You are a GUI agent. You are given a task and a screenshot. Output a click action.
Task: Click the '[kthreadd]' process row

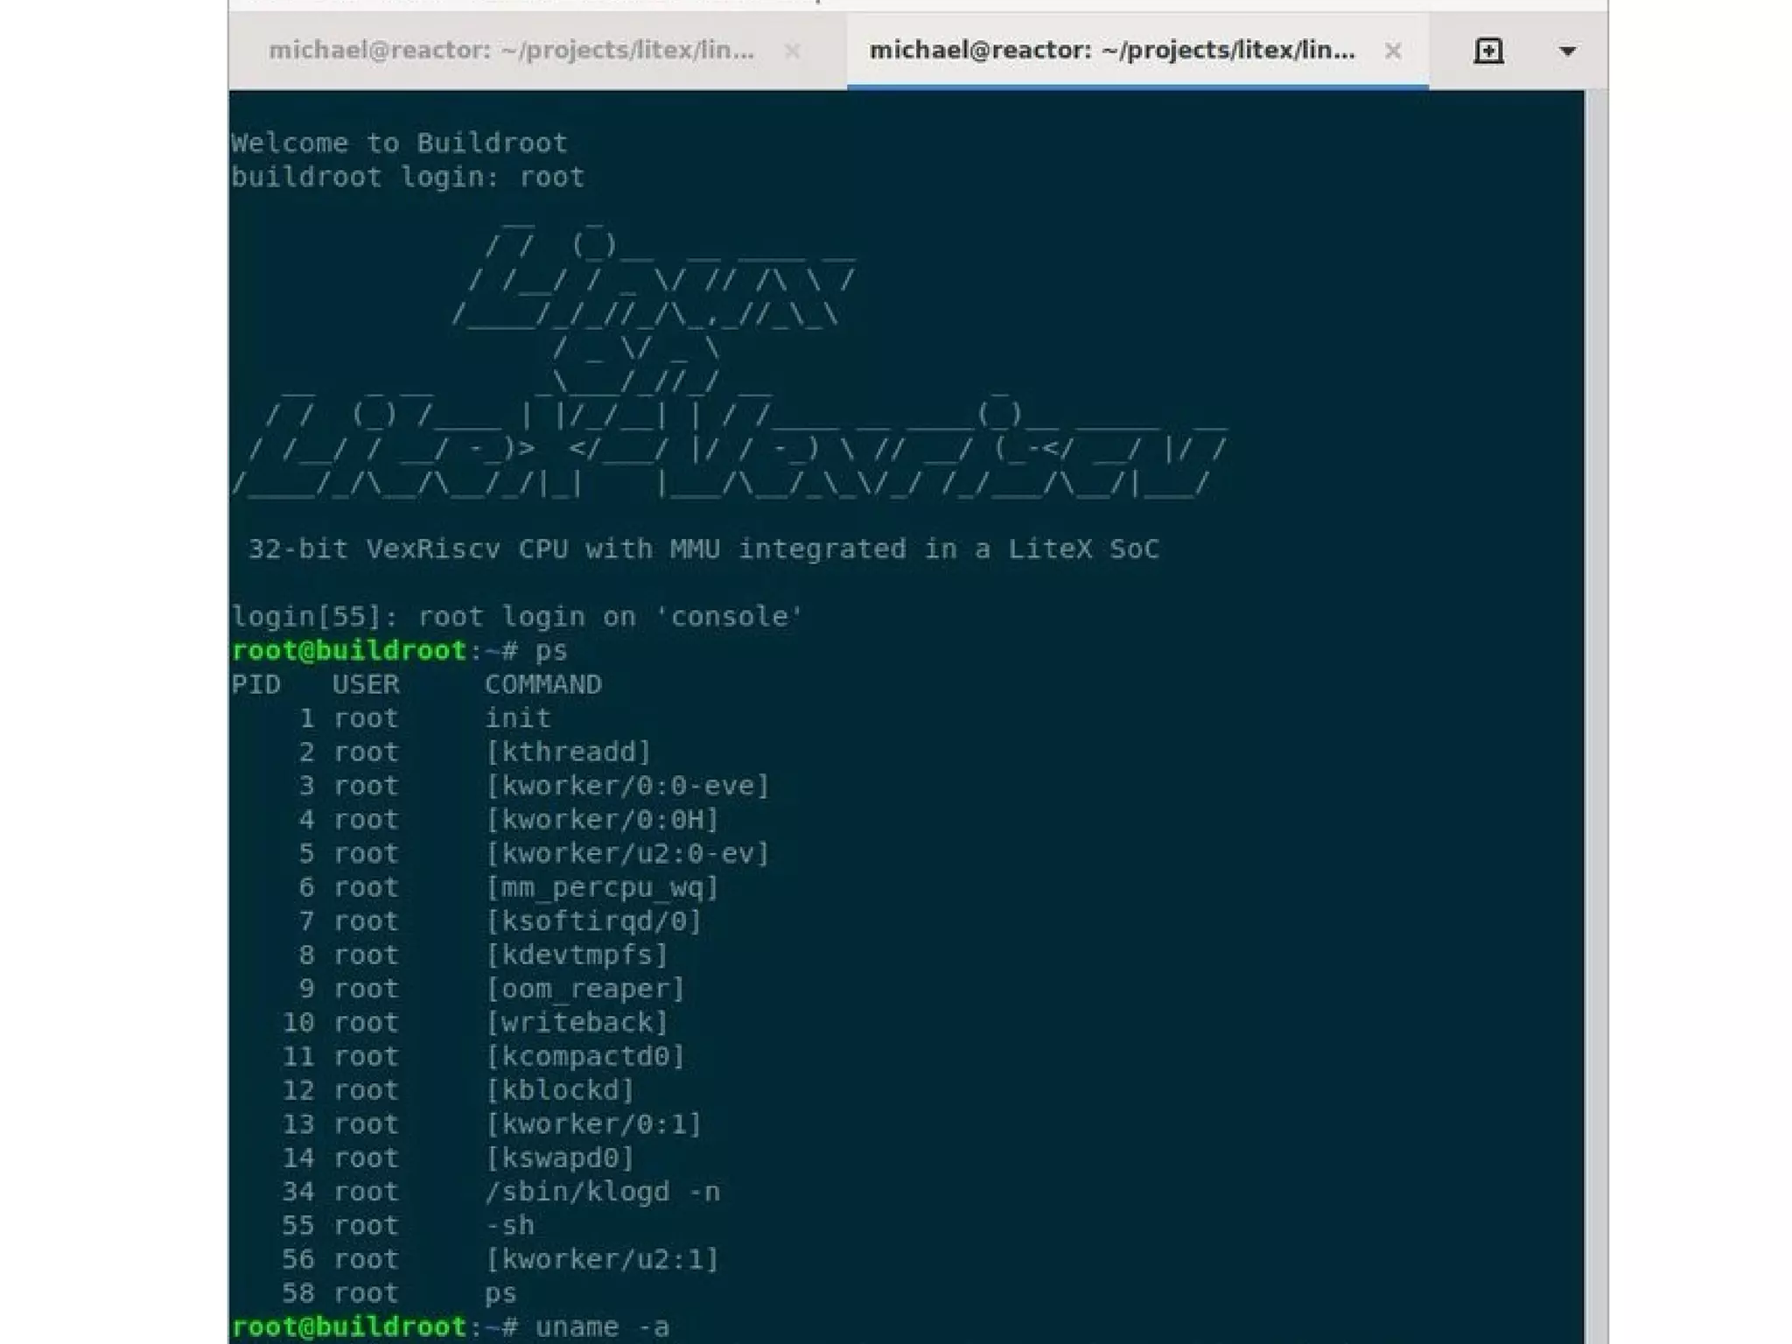click(475, 752)
